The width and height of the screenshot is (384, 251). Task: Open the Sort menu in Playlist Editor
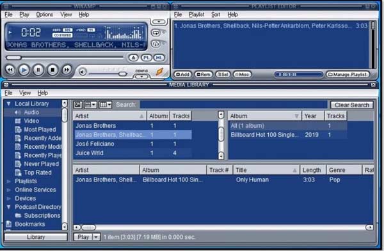(216, 15)
